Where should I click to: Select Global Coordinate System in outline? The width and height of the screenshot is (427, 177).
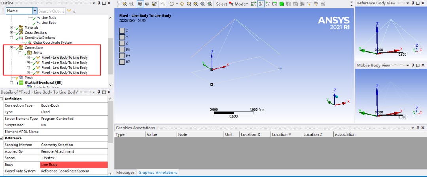(53, 43)
